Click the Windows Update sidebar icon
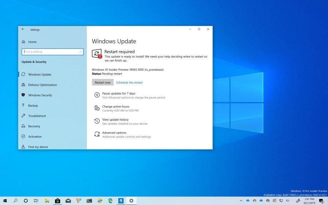Viewport: 328px width, 205px height. click(23, 75)
